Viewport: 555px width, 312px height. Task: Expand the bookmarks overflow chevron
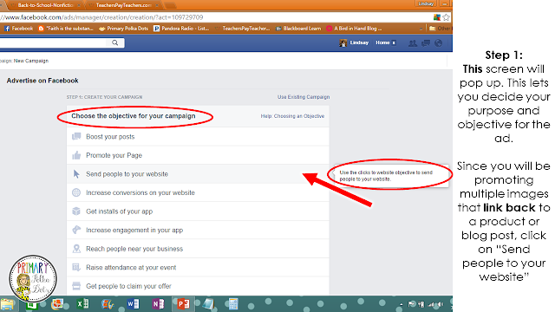pyautogui.click(x=421, y=29)
